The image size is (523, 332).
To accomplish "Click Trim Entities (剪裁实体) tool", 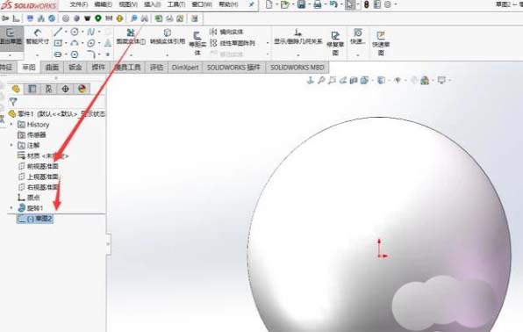I will tap(131, 37).
